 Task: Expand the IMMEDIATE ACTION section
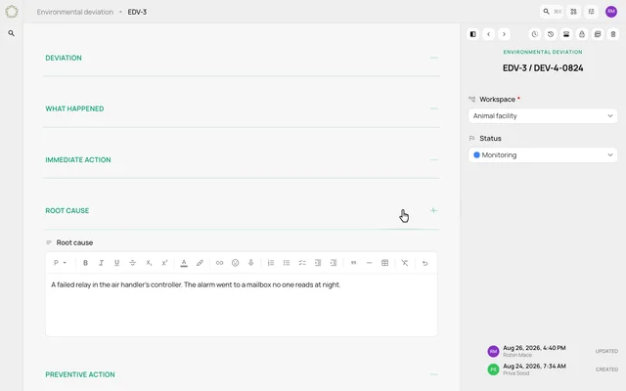(x=434, y=159)
